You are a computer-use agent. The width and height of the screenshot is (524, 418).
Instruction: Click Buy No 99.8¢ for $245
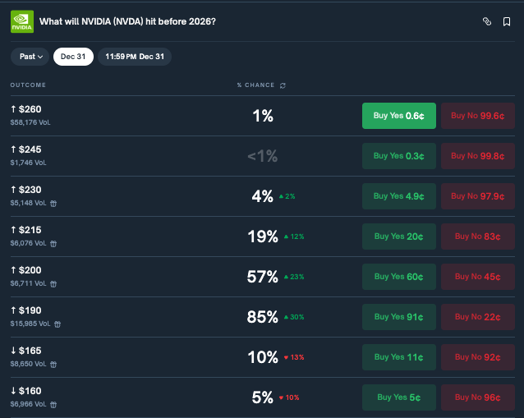[x=478, y=156]
